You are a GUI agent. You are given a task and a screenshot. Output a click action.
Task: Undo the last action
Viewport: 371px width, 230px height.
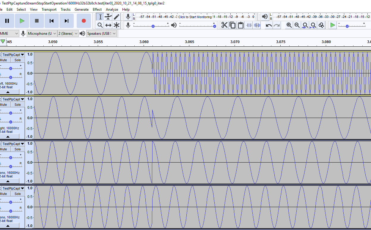pos(269,25)
